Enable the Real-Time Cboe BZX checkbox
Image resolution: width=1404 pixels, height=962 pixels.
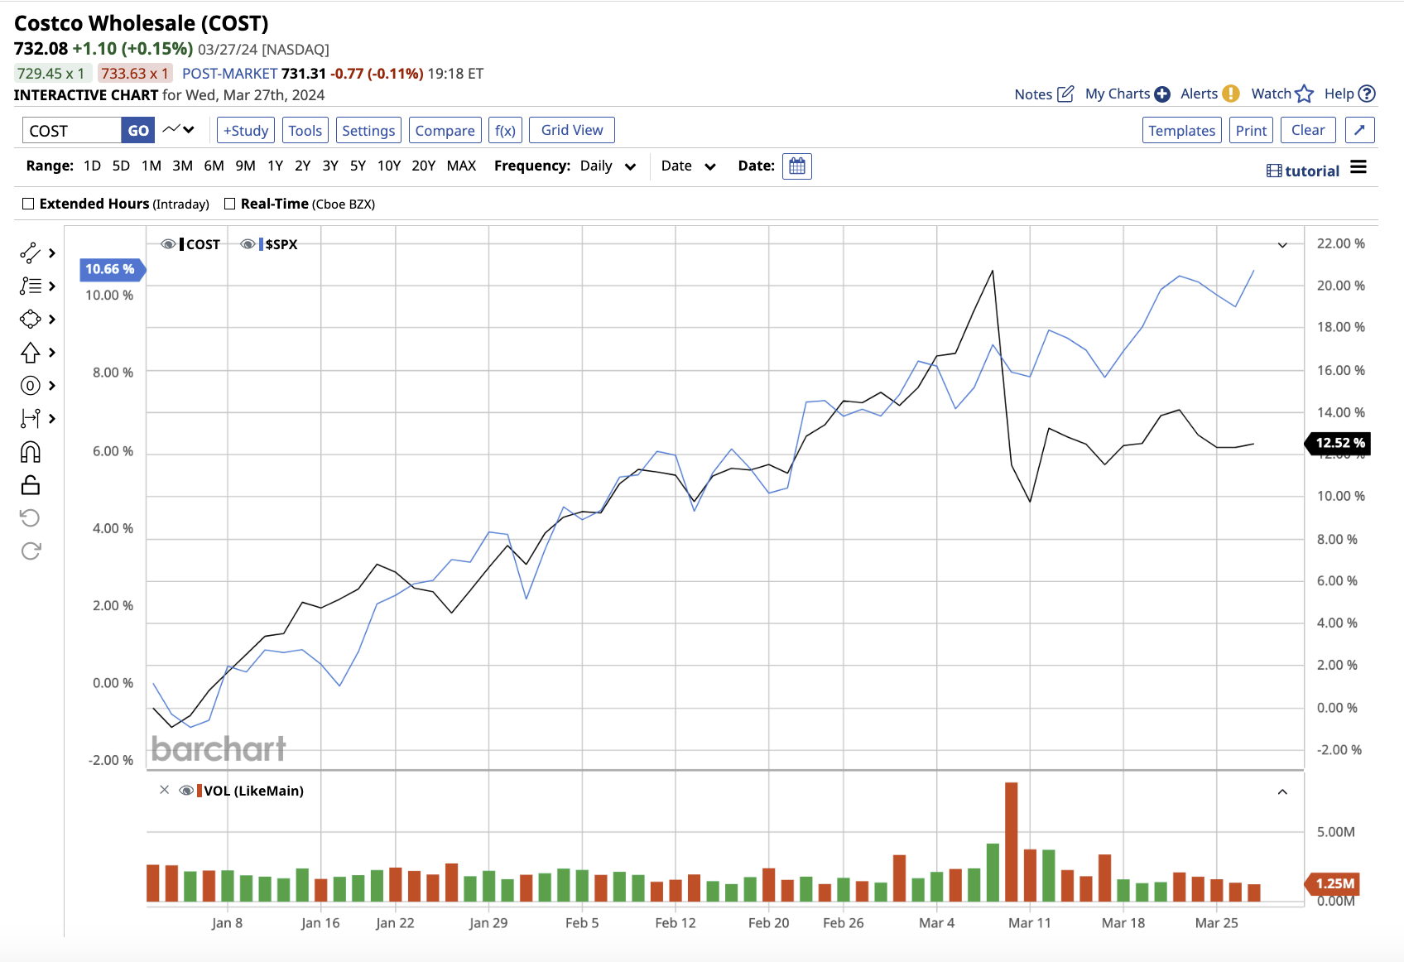pyautogui.click(x=230, y=204)
